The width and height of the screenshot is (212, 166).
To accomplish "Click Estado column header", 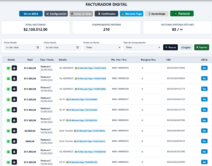I will point(11,60).
